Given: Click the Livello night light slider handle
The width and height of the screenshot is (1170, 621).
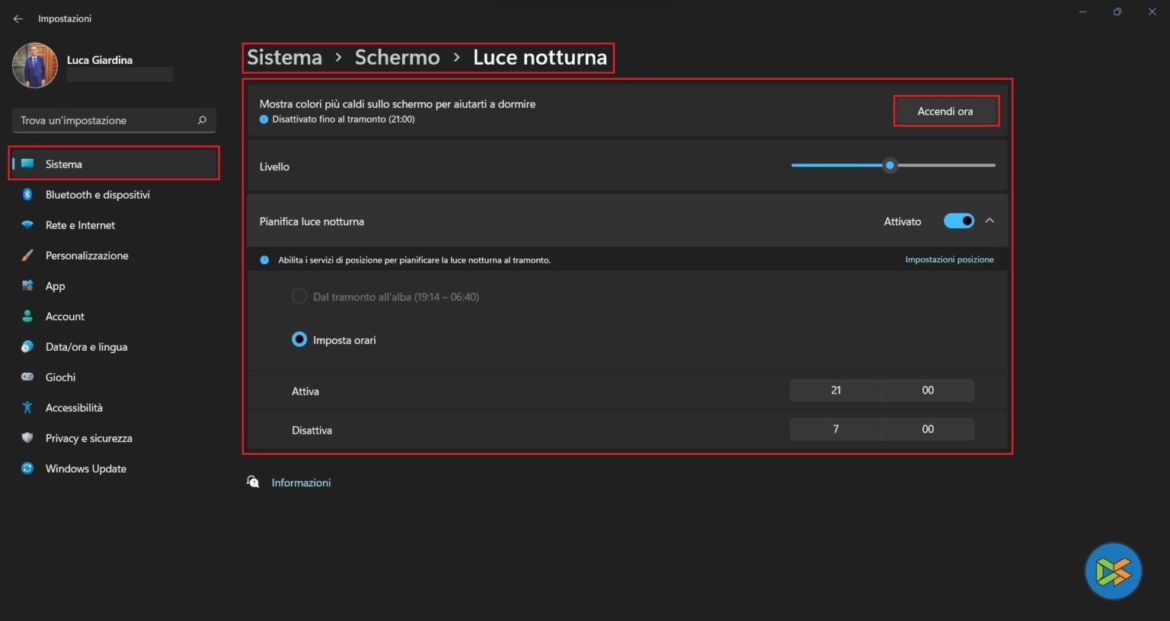Looking at the screenshot, I should (x=890, y=165).
